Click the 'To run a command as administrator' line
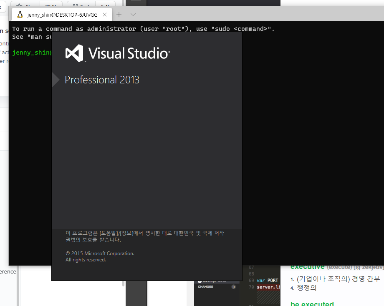Viewport: 384px width, 306px height. coord(143,29)
